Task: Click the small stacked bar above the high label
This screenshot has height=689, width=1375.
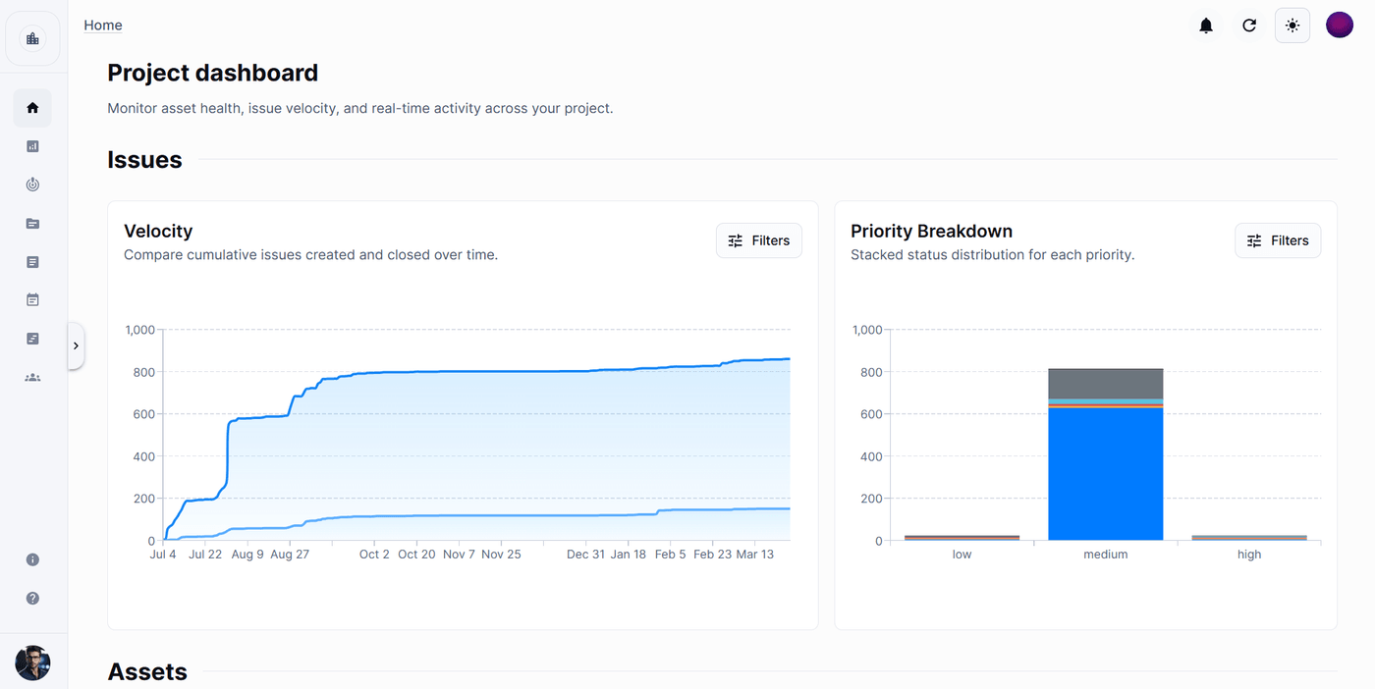Action: pyautogui.click(x=1249, y=538)
